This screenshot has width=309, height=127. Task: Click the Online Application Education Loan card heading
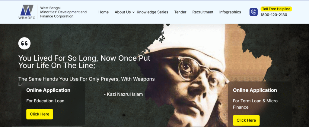48,90
